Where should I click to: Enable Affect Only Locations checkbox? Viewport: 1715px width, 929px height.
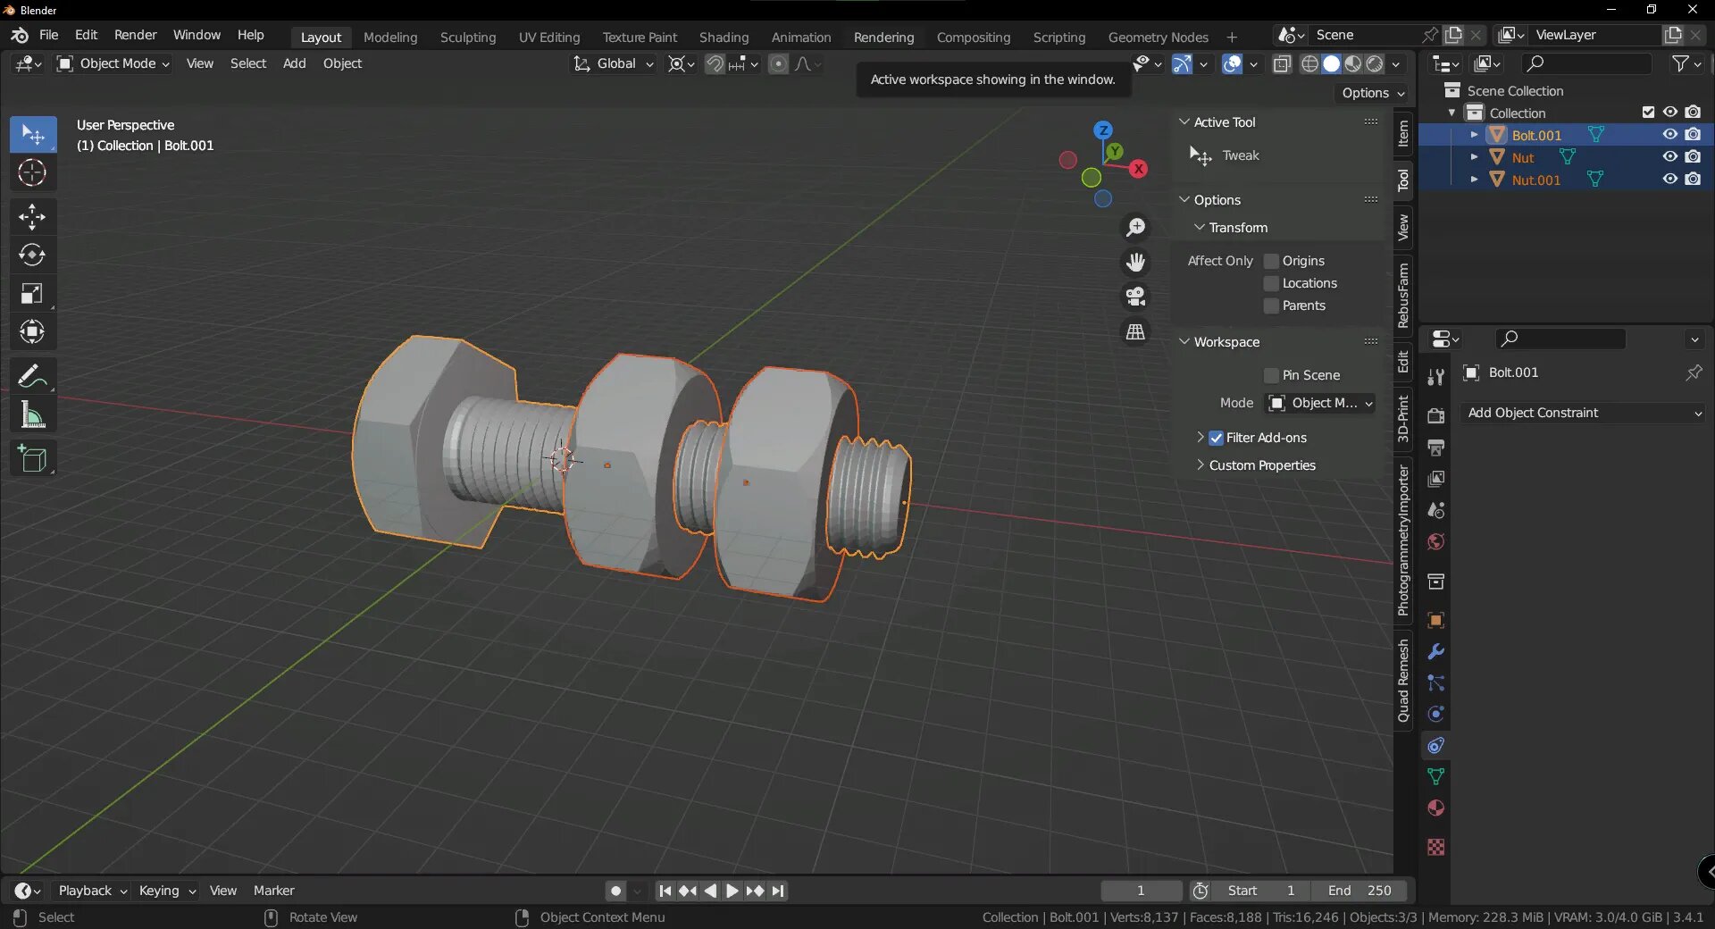pyautogui.click(x=1271, y=283)
